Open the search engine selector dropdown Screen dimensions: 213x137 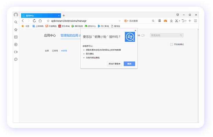pyautogui.click(x=126, y=21)
